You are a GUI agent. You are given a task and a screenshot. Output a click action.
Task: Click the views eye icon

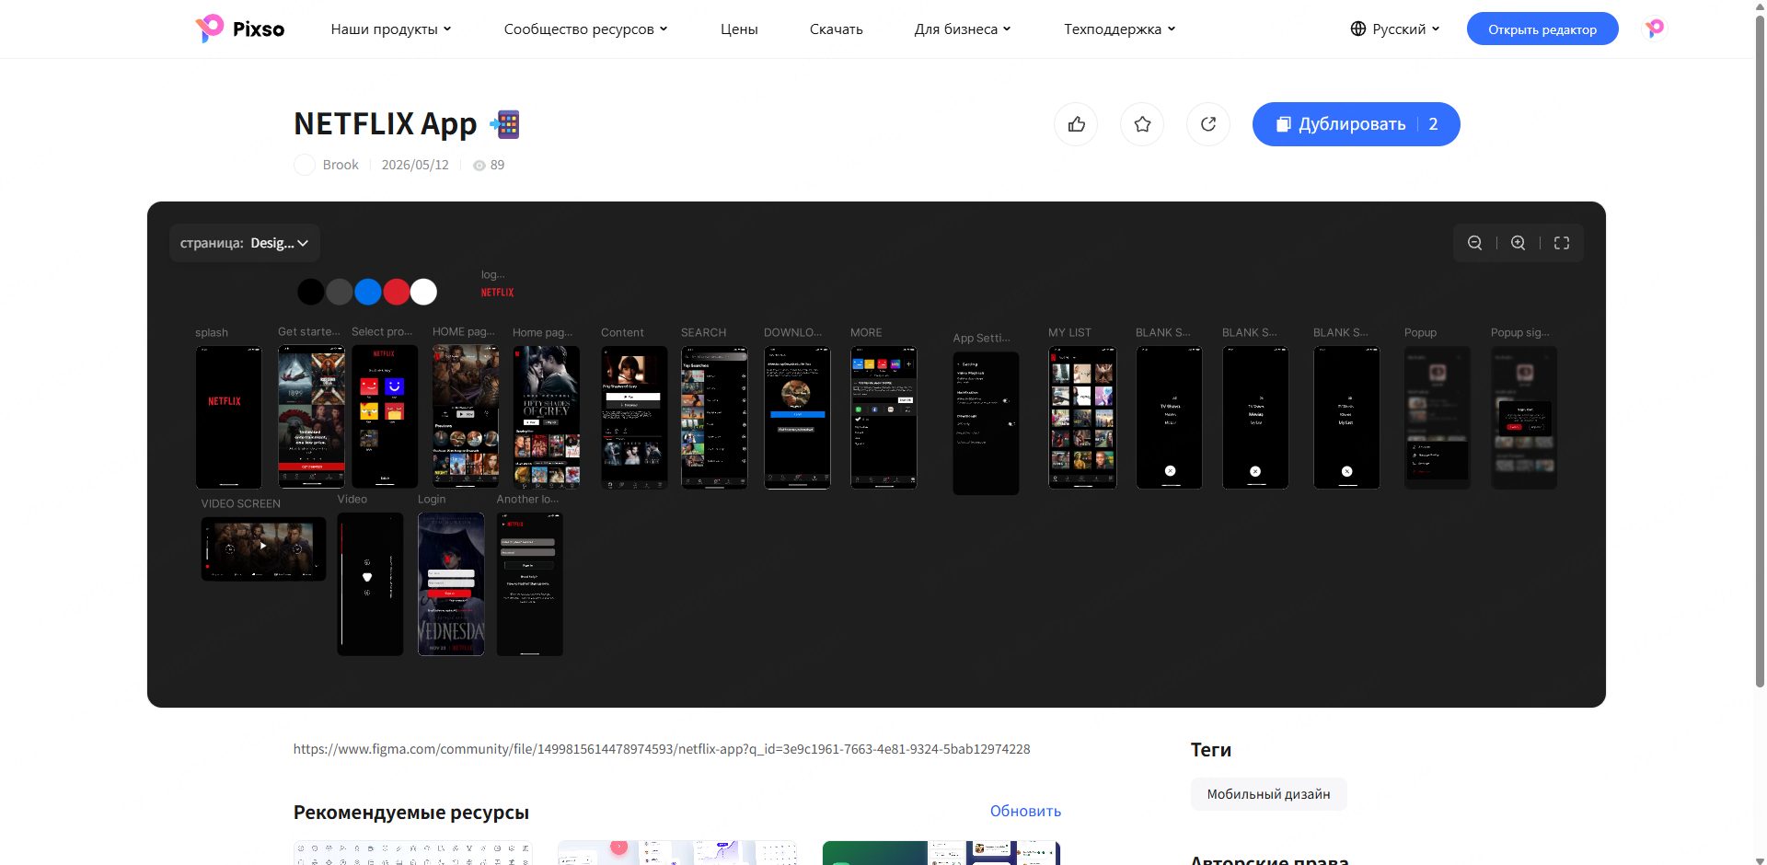(x=479, y=166)
